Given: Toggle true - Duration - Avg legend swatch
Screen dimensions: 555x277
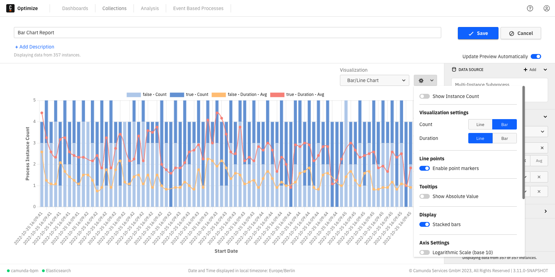Looking at the screenshot, I should click(277, 95).
